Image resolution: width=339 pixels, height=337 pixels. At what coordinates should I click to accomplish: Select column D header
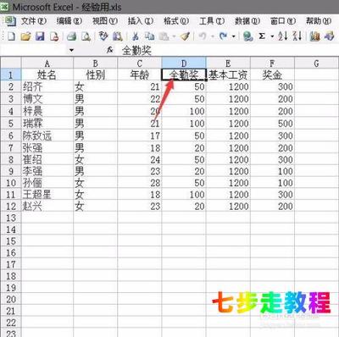(184, 63)
